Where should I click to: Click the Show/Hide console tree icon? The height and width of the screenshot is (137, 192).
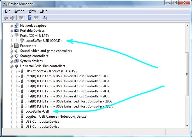(21, 18)
